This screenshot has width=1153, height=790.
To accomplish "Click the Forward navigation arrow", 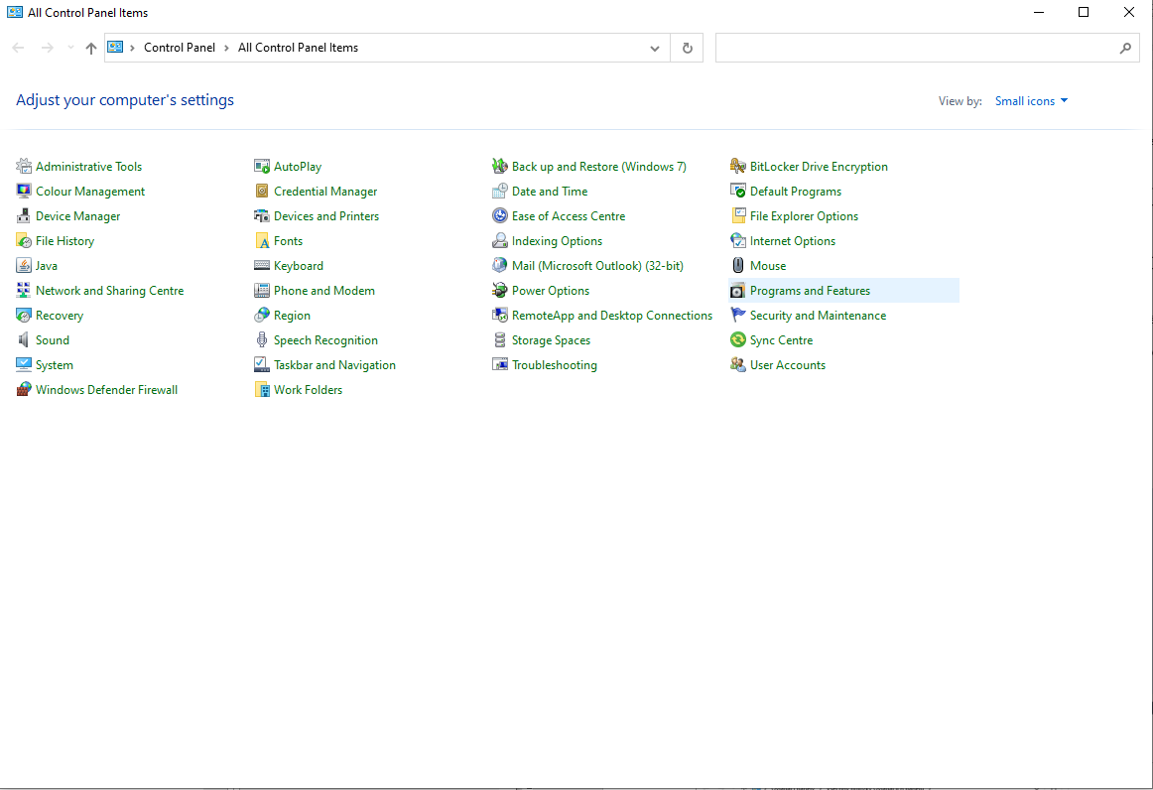I will 47,48.
